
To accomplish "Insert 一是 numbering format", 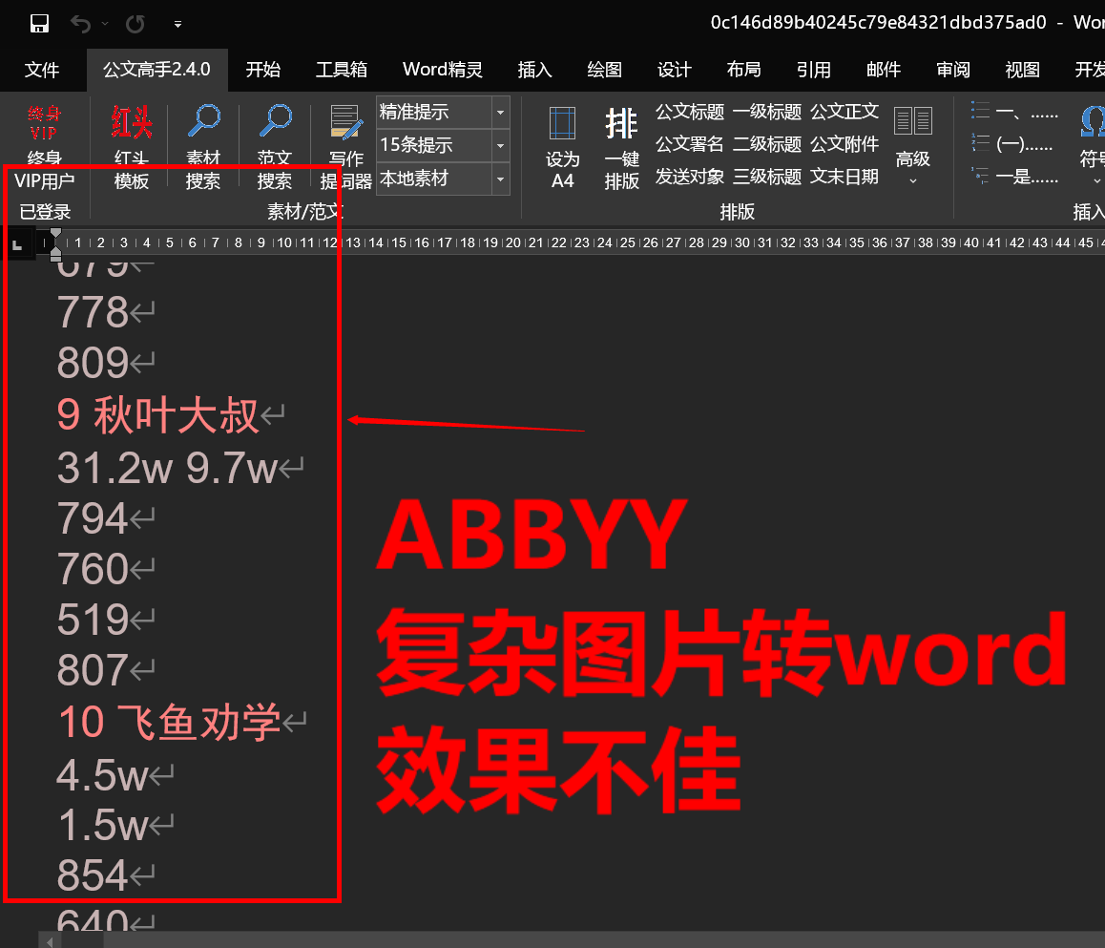I will coord(1014,177).
